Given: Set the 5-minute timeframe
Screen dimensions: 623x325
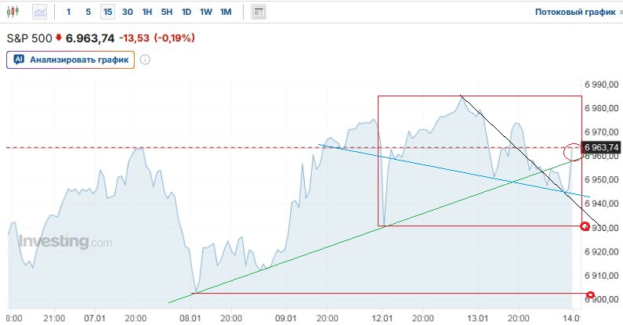Looking at the screenshot, I should pos(88,13).
